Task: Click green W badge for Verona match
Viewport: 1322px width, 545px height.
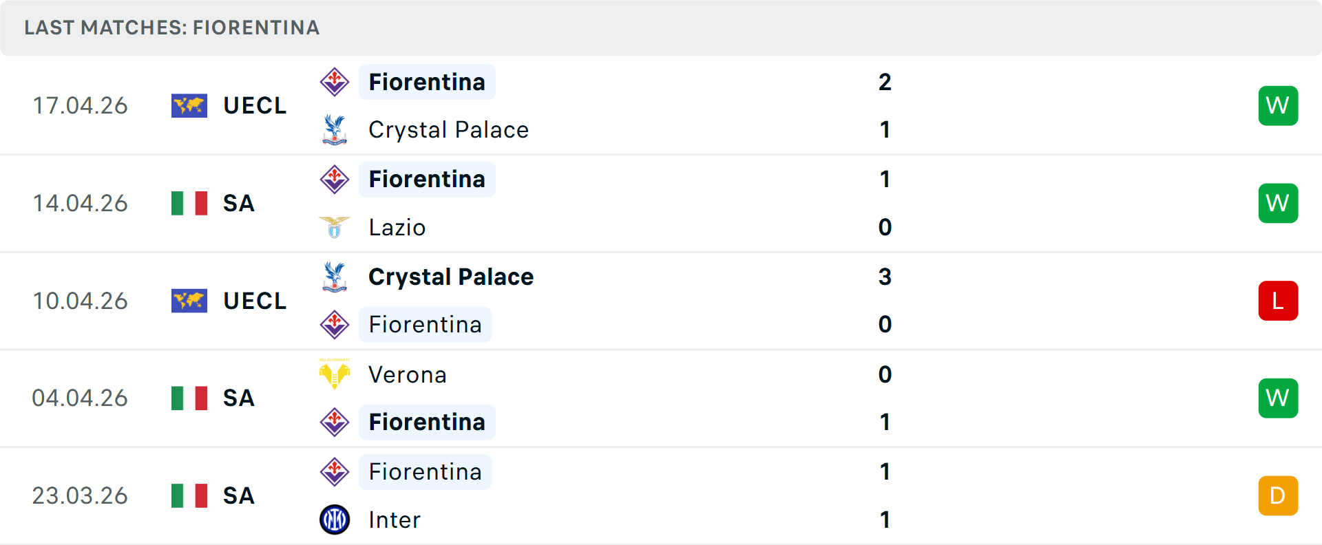Action: [1278, 398]
